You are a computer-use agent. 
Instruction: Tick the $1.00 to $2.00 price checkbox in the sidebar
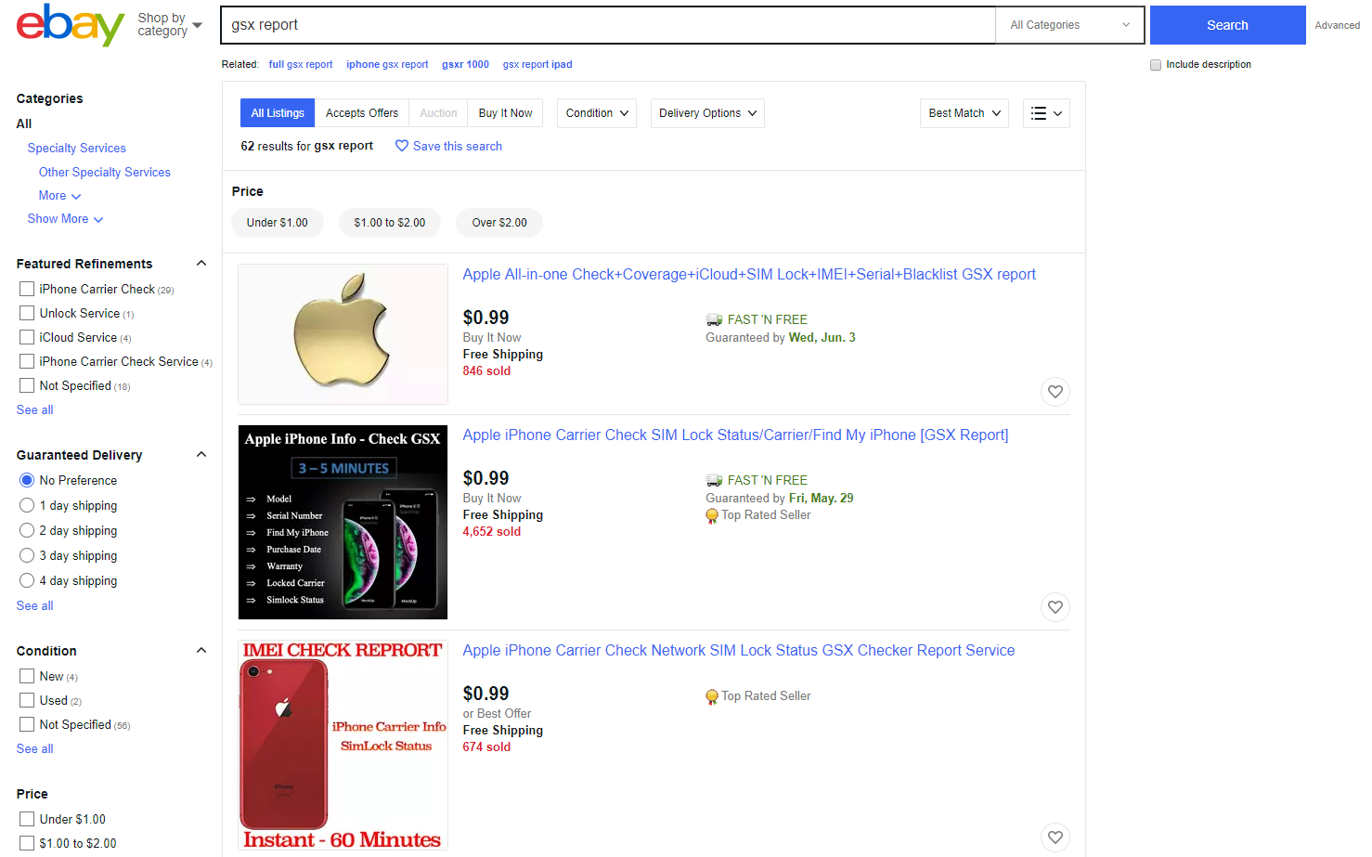(27, 843)
